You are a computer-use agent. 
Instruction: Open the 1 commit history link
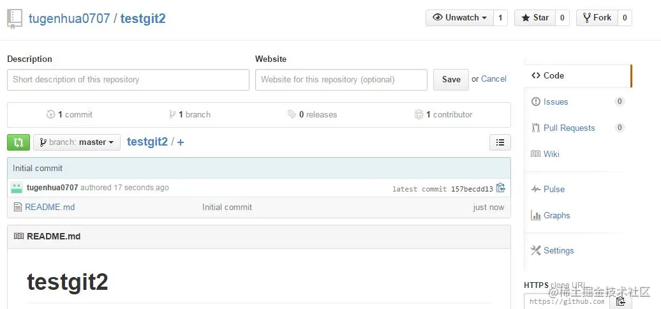(70, 115)
